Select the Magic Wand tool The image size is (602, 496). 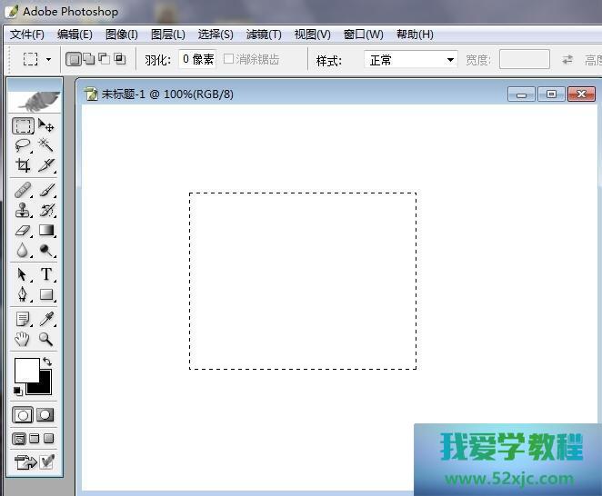(x=46, y=145)
